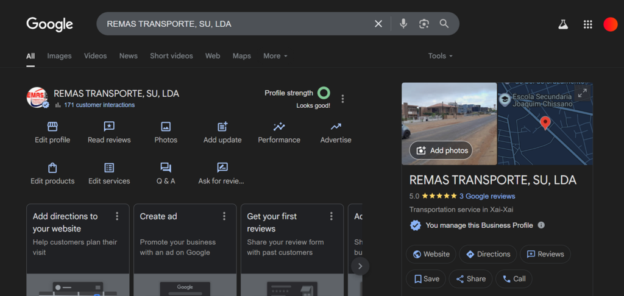Viewport: 624px width, 296px height.
Task: Open business profile three-dot menu
Action: click(343, 99)
